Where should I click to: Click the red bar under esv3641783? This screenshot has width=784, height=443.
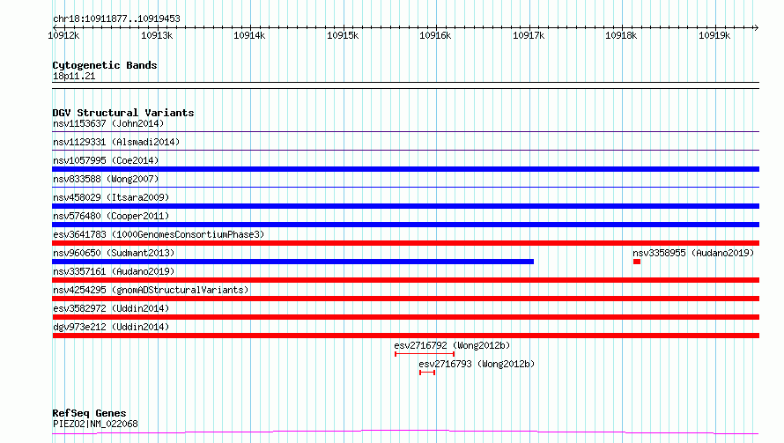coord(405,243)
